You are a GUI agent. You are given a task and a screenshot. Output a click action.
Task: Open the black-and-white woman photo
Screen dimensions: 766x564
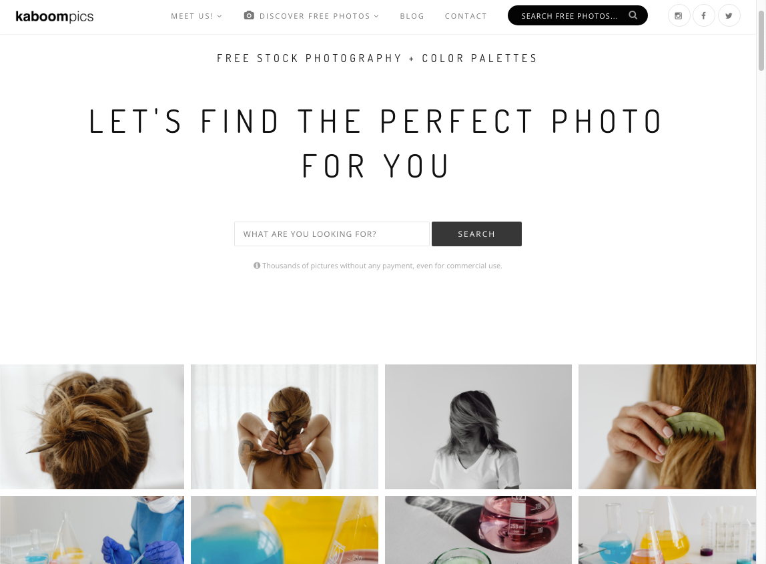pos(478,427)
